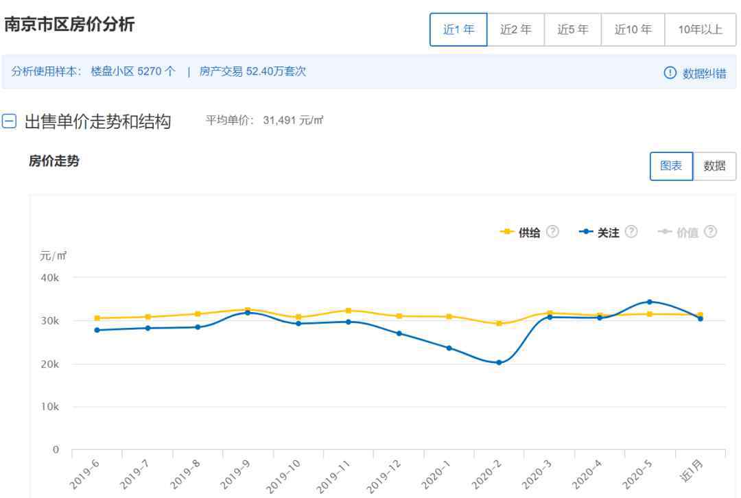Open the 近5年 time range tab
The width and height of the screenshot is (741, 498).
pos(573,29)
